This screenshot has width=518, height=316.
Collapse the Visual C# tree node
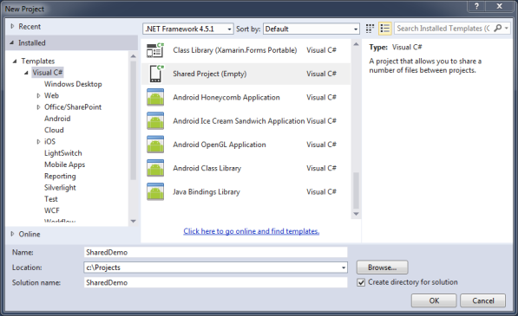tap(26, 73)
